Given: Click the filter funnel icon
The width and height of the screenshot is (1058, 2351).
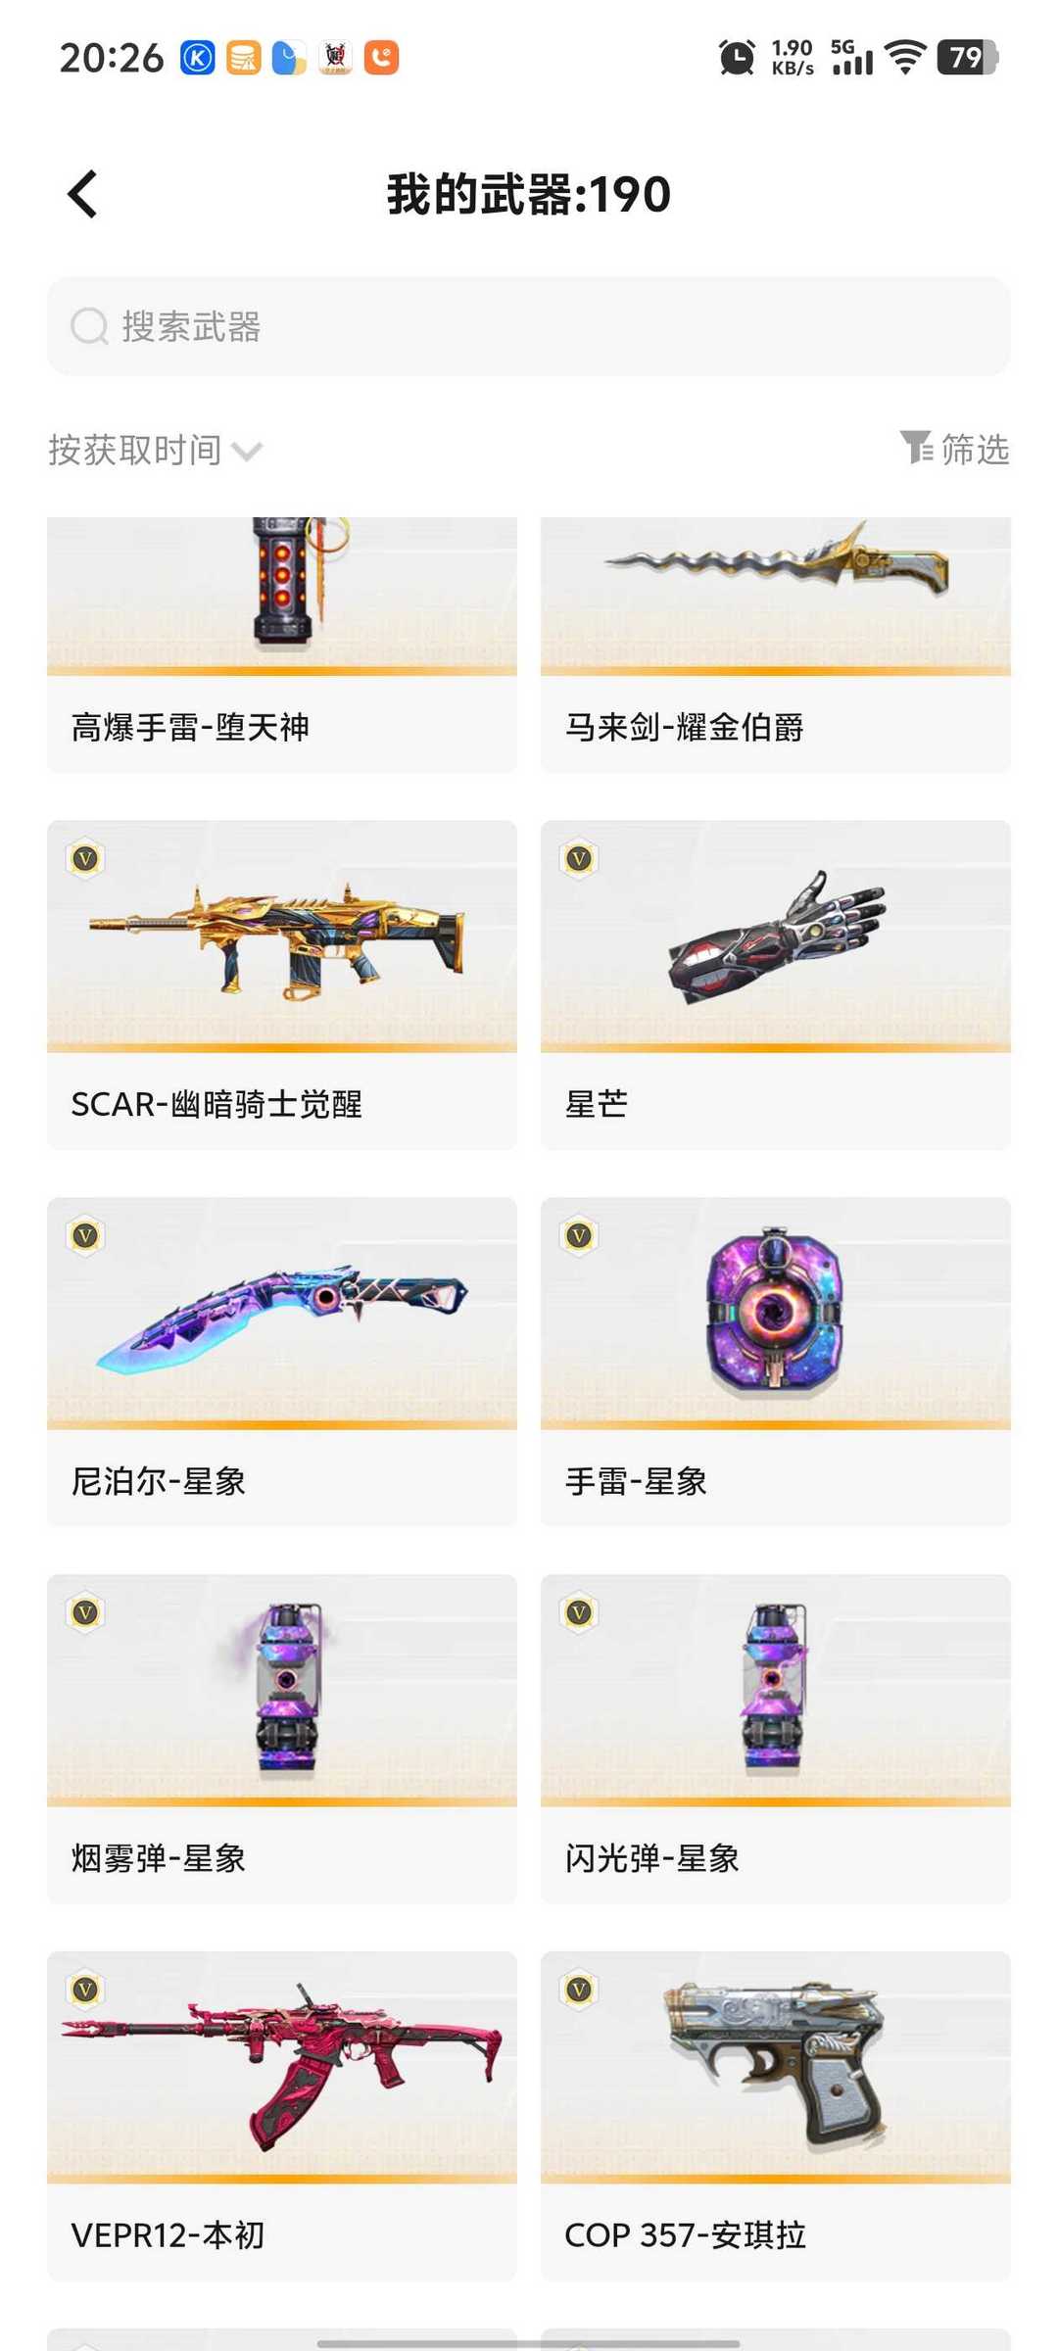Looking at the screenshot, I should click(917, 448).
